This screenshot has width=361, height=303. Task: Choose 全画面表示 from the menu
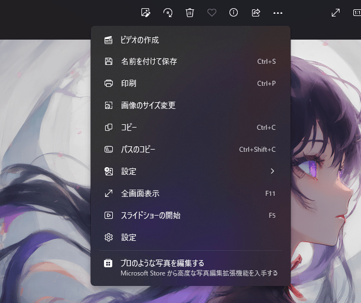point(190,193)
